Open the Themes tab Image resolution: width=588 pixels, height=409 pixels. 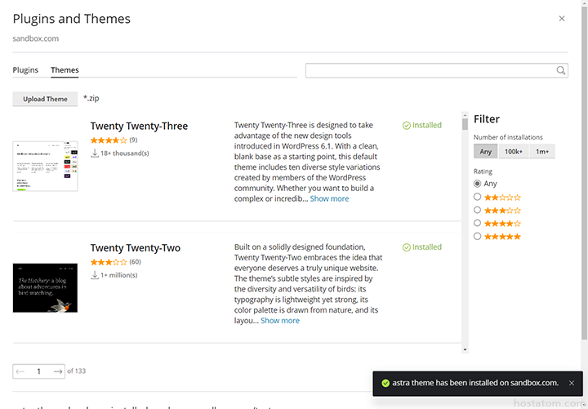[x=65, y=70]
